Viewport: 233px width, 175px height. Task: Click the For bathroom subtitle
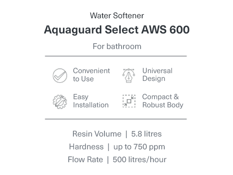pos(117,46)
